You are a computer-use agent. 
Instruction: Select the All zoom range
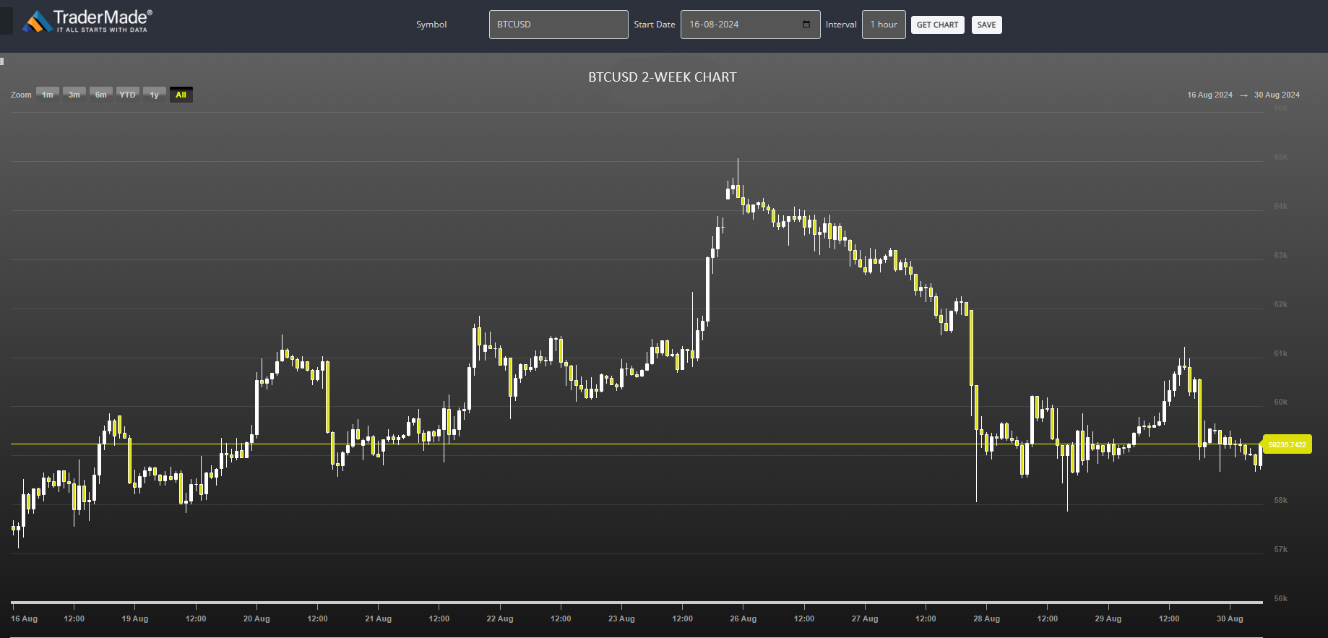pos(181,95)
